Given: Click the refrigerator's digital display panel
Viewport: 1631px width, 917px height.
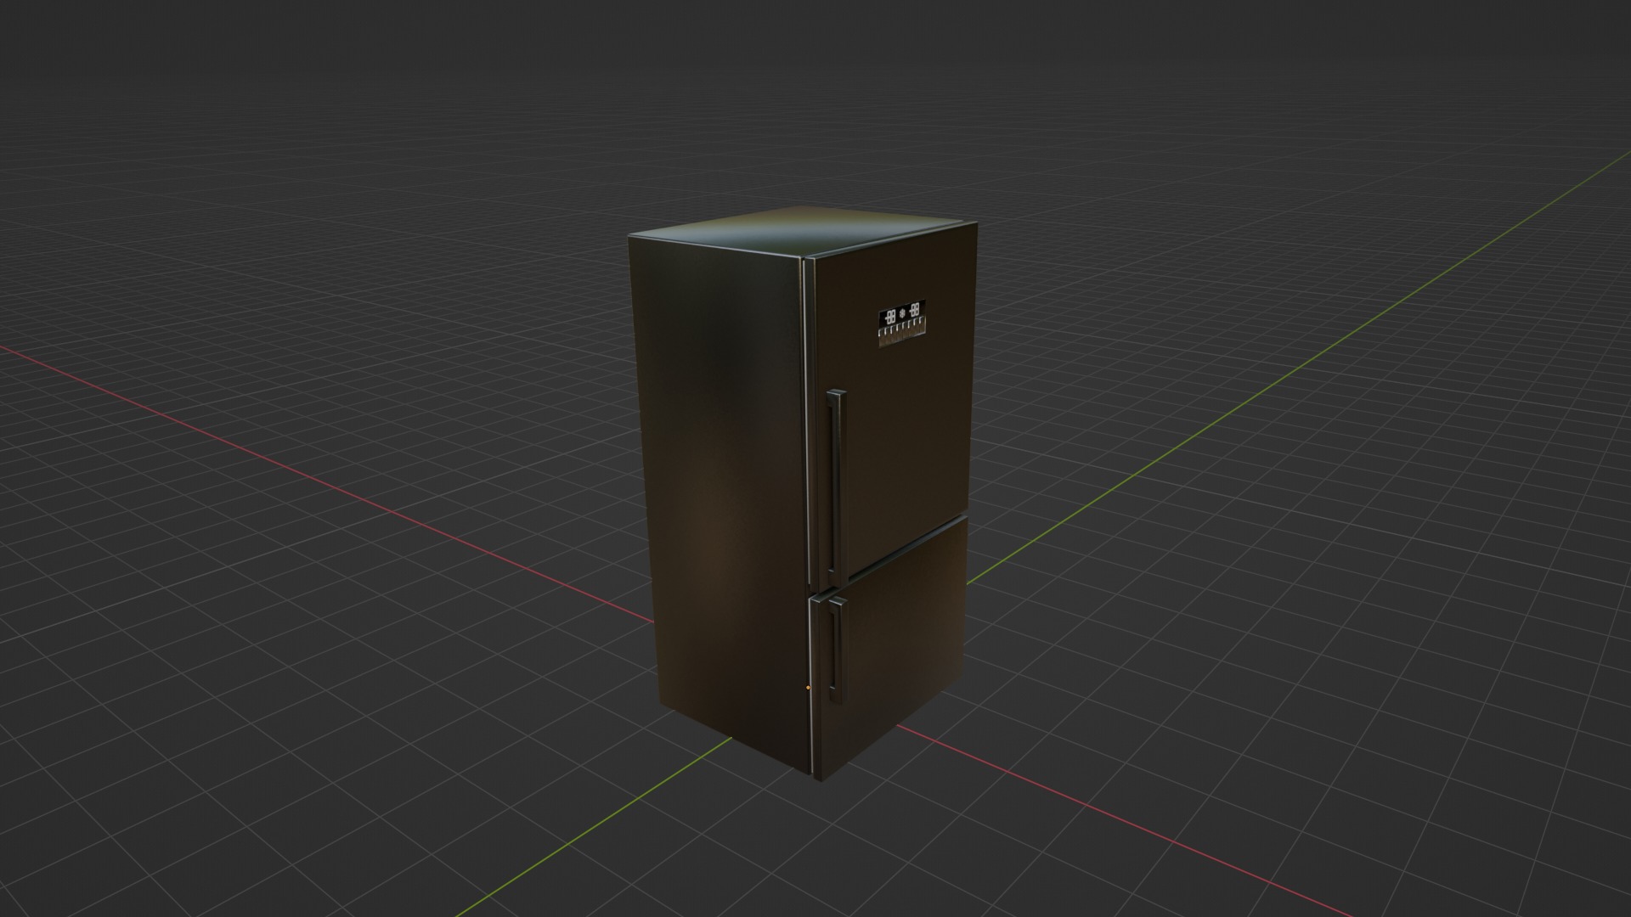Looking at the screenshot, I should coord(902,323).
